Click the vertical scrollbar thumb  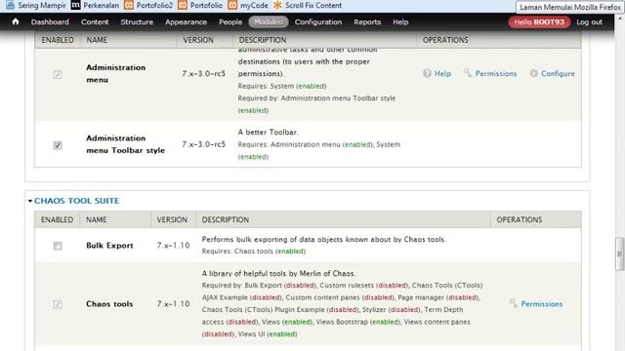(x=619, y=253)
